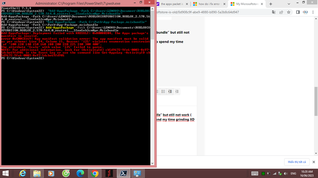Viewport: 318px width, 178px height.
Task: Minimize the PowerShell window
Action: (x=135, y=2)
